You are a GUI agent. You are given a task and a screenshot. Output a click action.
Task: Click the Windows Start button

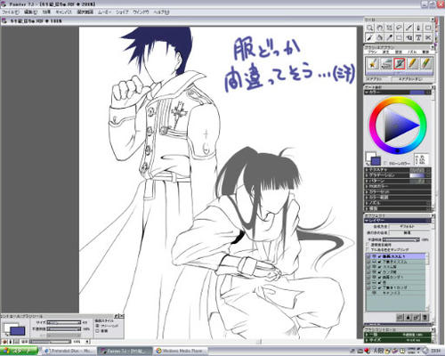tap(19, 351)
